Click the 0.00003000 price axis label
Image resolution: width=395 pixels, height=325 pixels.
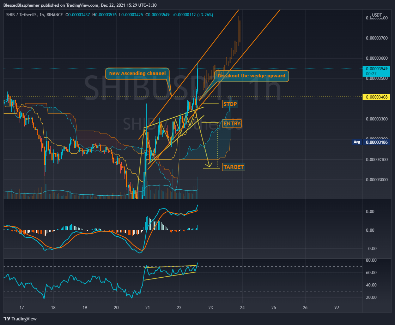[377, 180]
